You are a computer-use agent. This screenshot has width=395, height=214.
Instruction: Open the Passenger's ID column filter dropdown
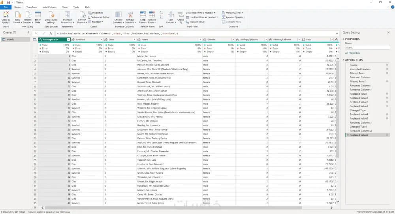(x=68, y=39)
